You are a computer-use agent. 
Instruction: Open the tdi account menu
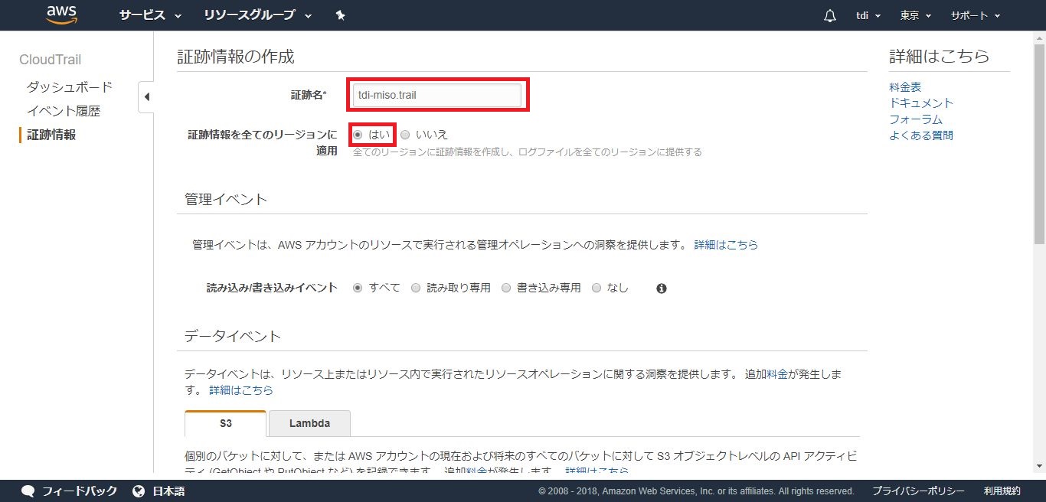pos(868,16)
